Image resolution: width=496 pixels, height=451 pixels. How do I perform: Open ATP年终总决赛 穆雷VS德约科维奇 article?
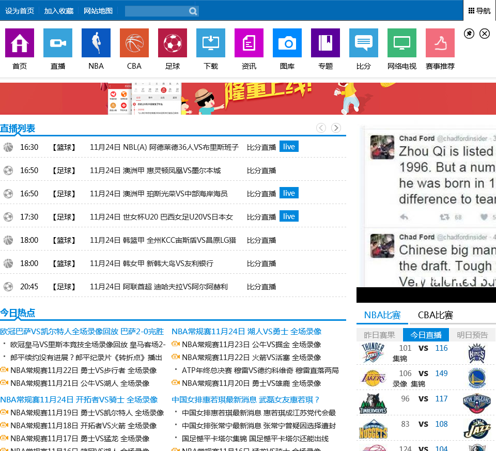260,370
